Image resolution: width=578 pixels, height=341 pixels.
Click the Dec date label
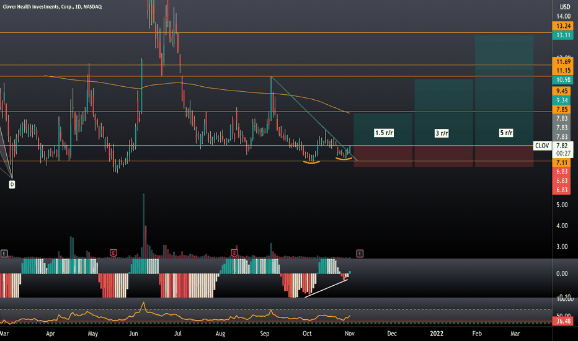point(392,334)
